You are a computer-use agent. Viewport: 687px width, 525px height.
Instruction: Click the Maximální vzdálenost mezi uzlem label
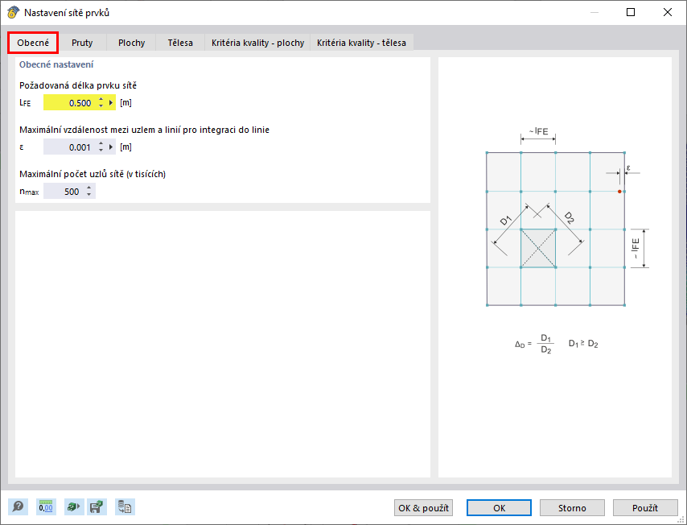(x=144, y=130)
